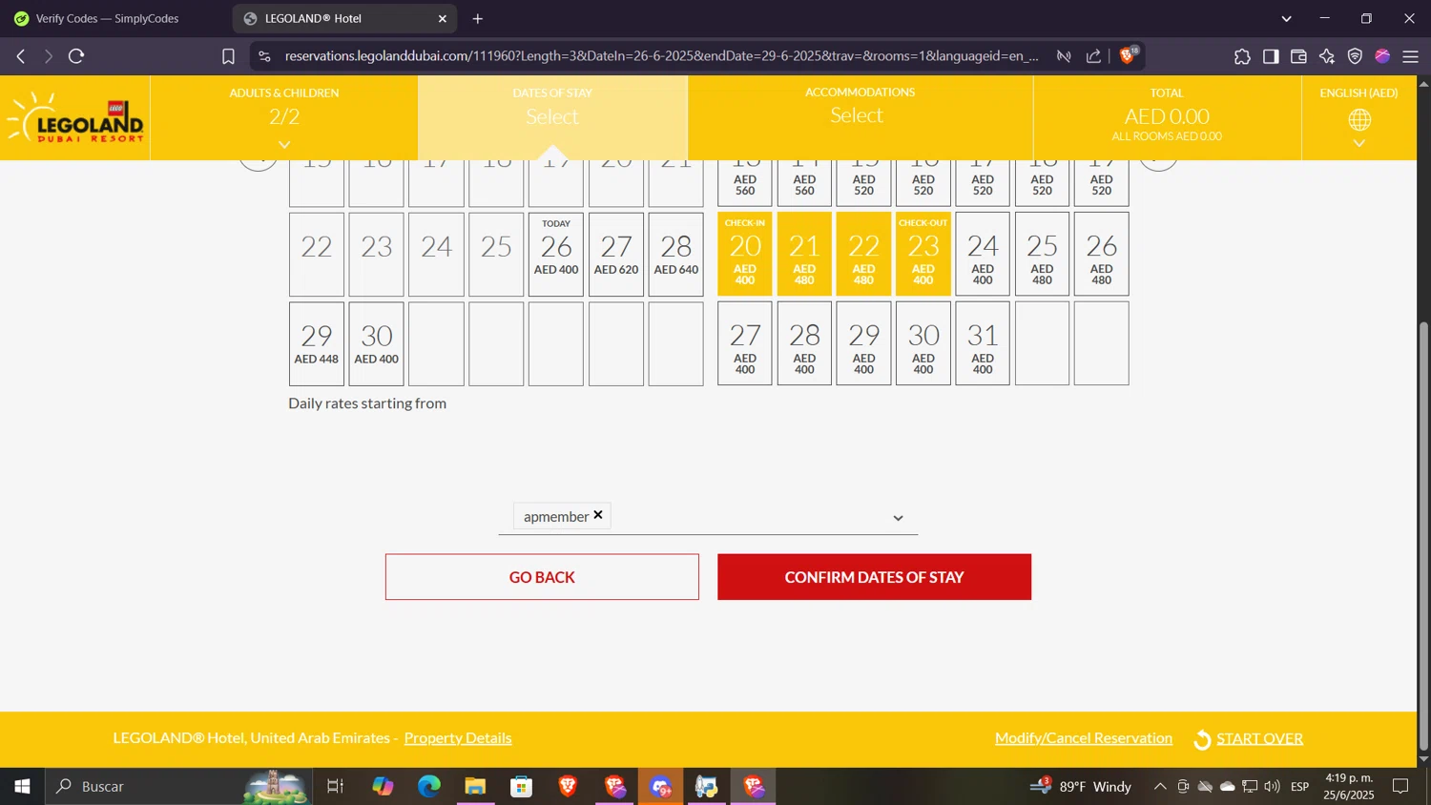
Task: Open Microsoft Edge from the taskbar
Action: coord(429,786)
